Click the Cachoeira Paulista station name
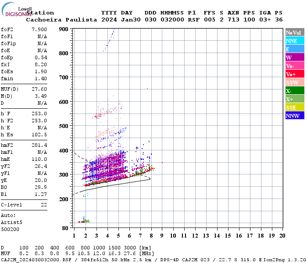Screen dimensions: 307x263 pyautogui.click(x=61, y=20)
